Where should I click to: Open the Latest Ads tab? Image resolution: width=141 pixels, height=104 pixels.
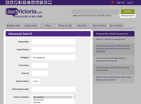tap(31, 26)
